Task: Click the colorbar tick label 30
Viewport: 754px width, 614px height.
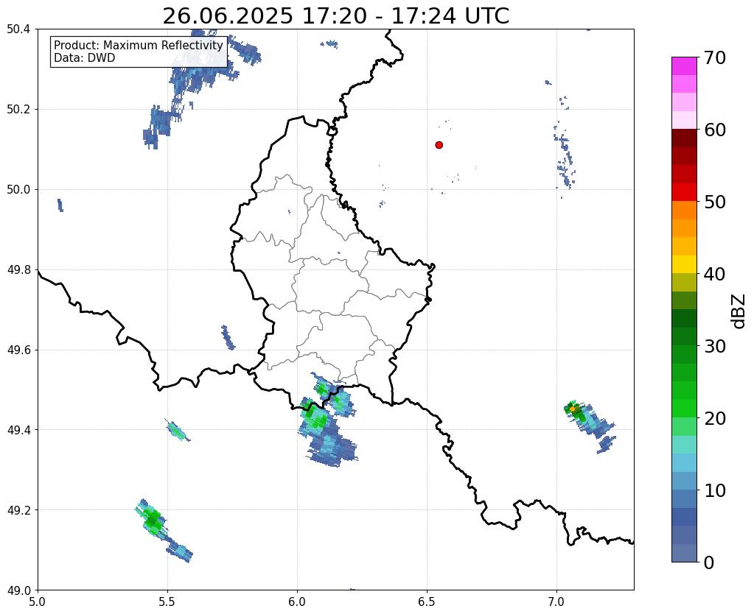Action: 715,345
